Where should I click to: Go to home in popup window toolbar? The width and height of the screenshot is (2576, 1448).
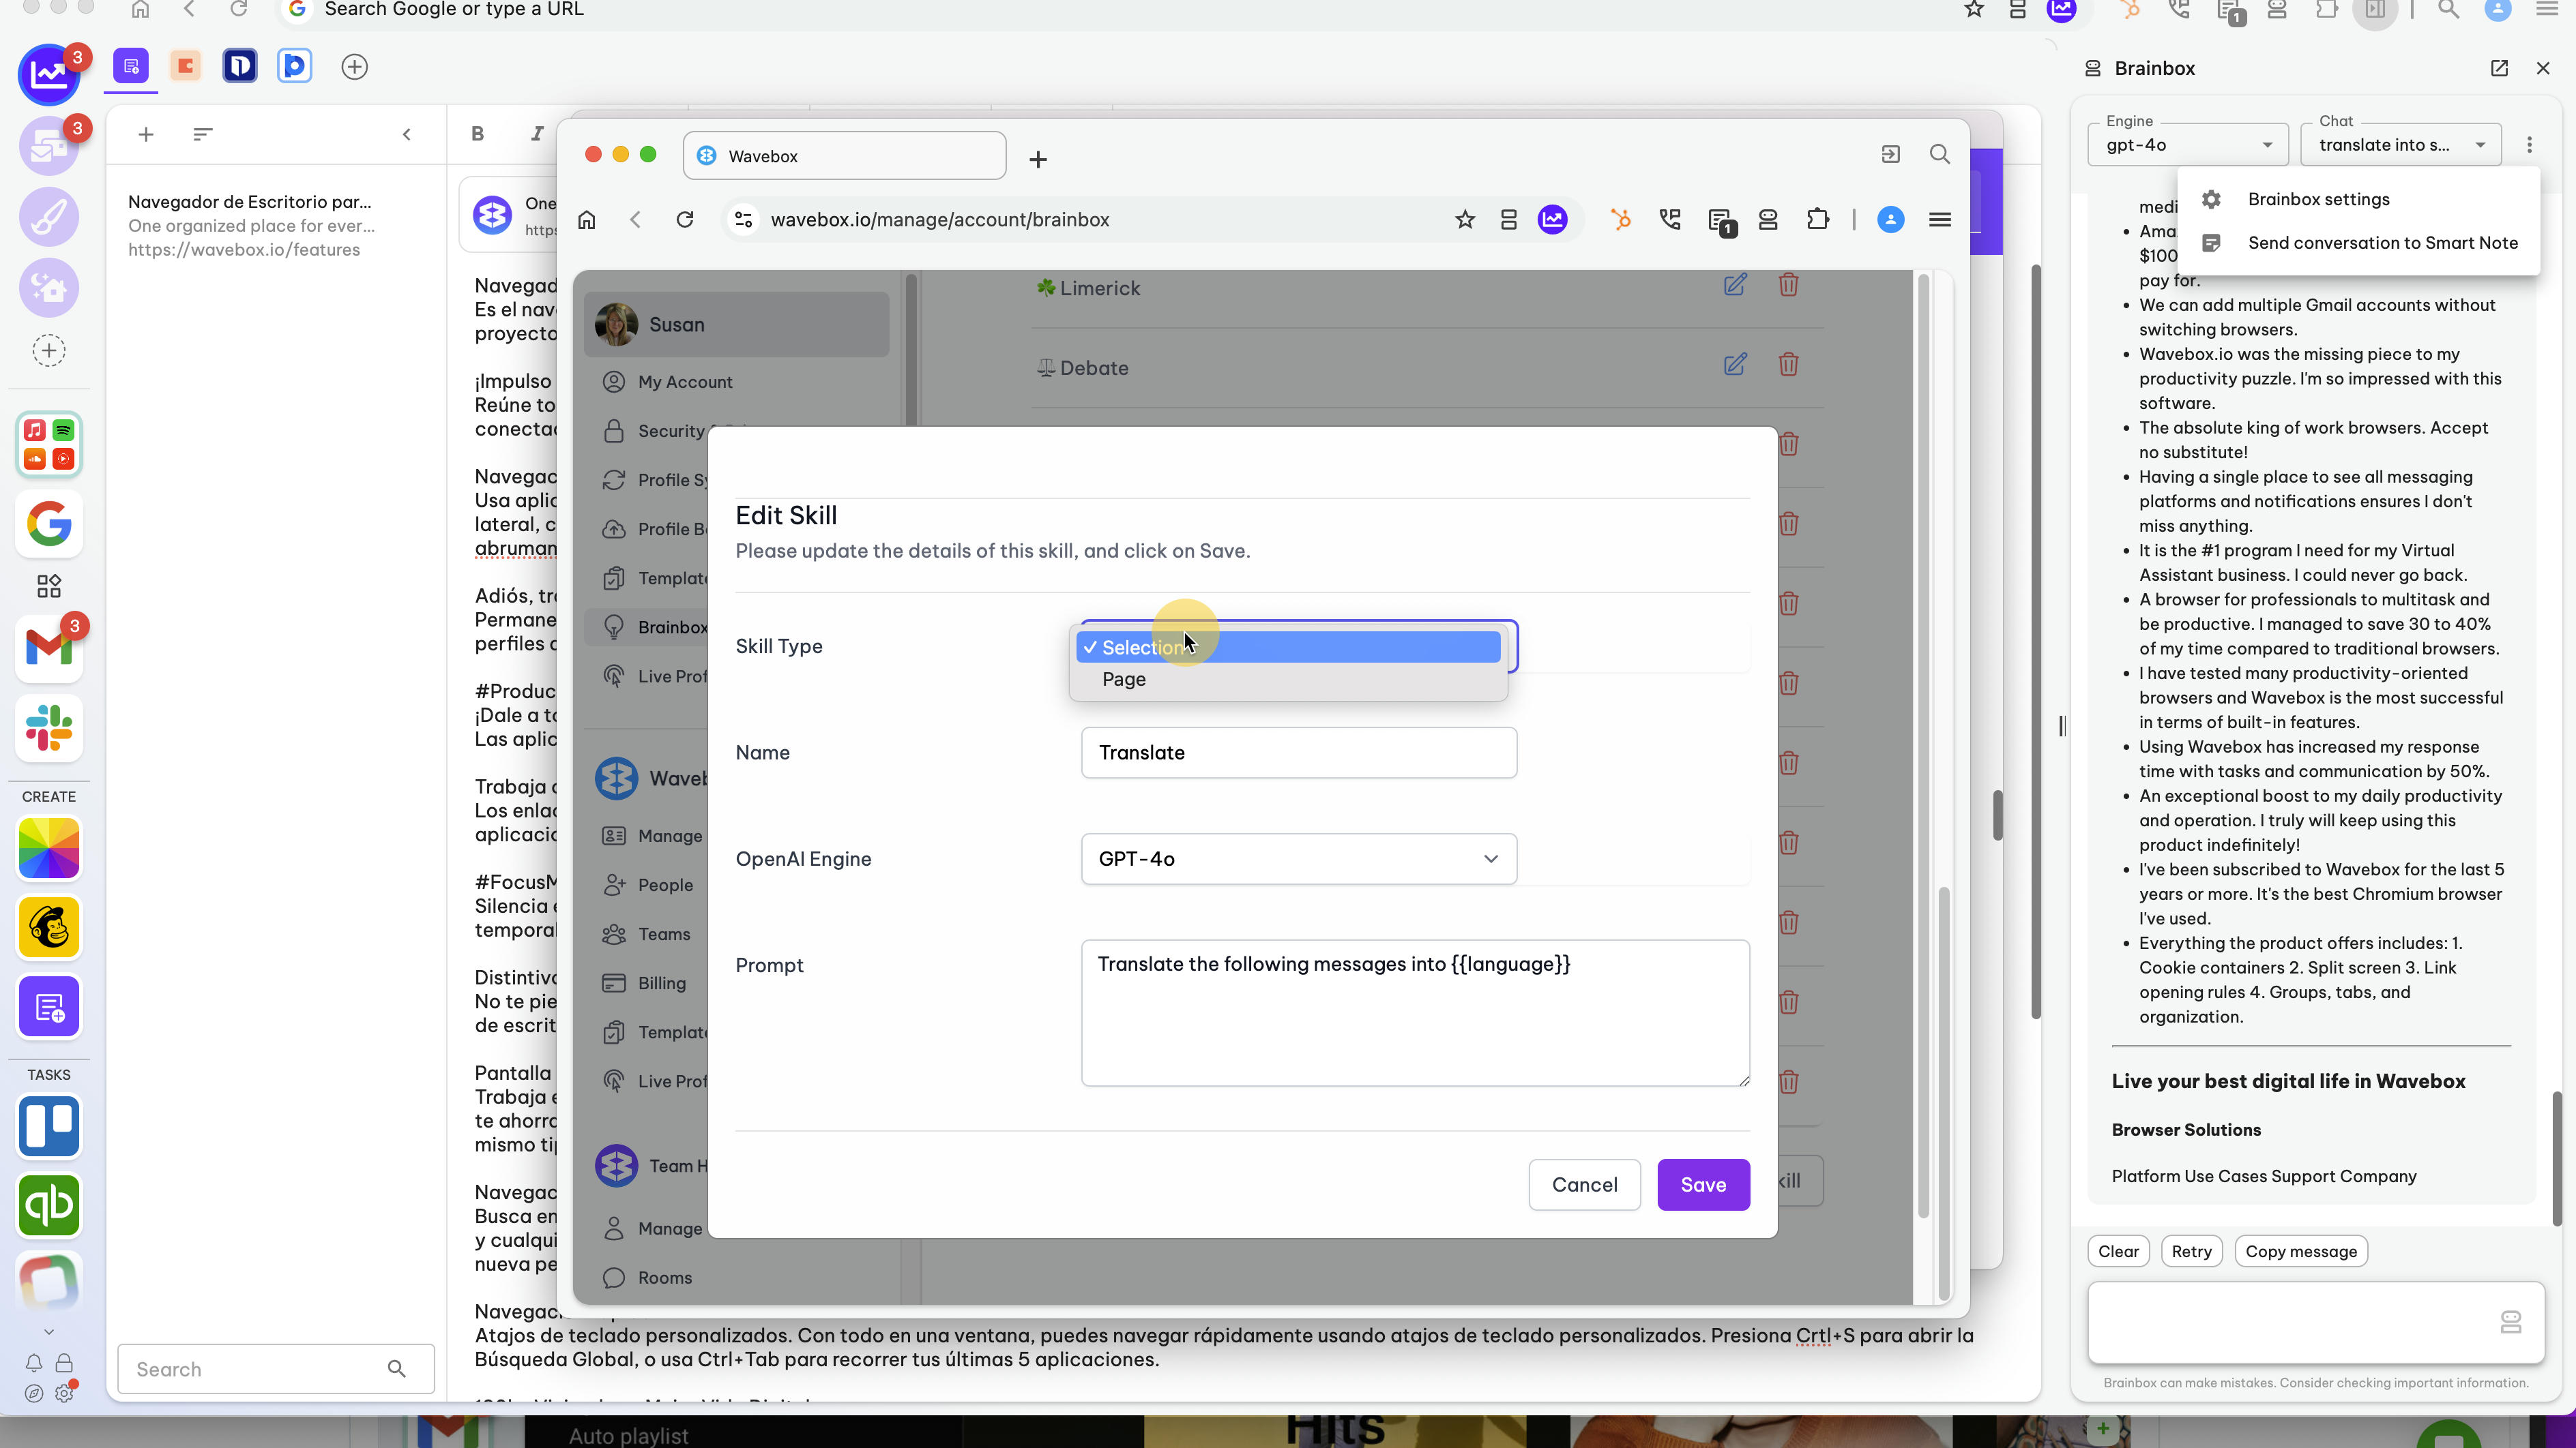(x=587, y=219)
